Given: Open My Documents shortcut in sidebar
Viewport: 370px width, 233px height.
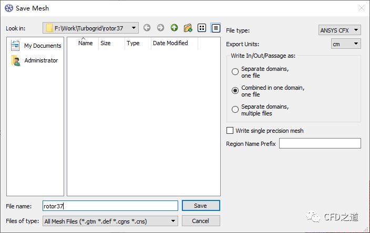Looking at the screenshot, I should 36,46.
